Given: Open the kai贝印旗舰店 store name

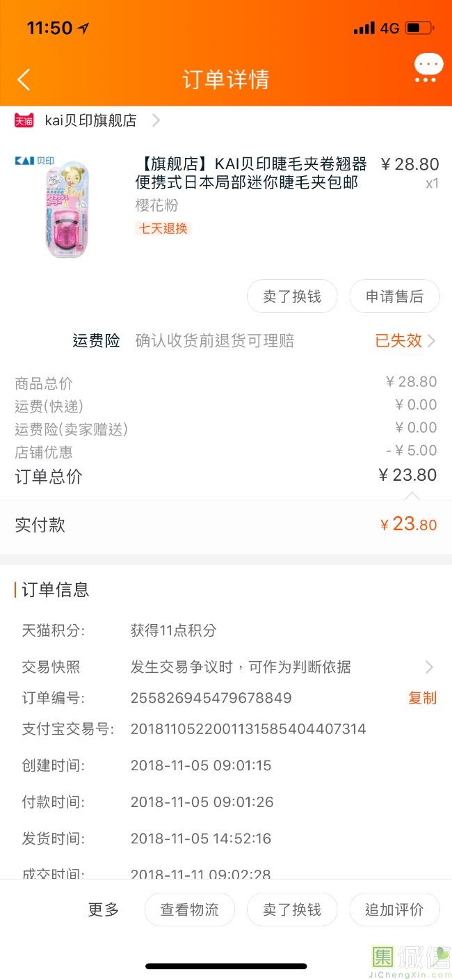Looking at the screenshot, I should click(90, 120).
